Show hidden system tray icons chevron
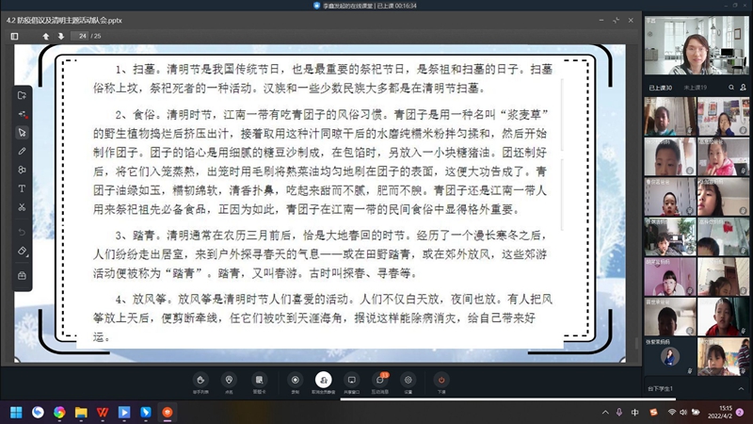The image size is (753, 424). (x=605, y=412)
